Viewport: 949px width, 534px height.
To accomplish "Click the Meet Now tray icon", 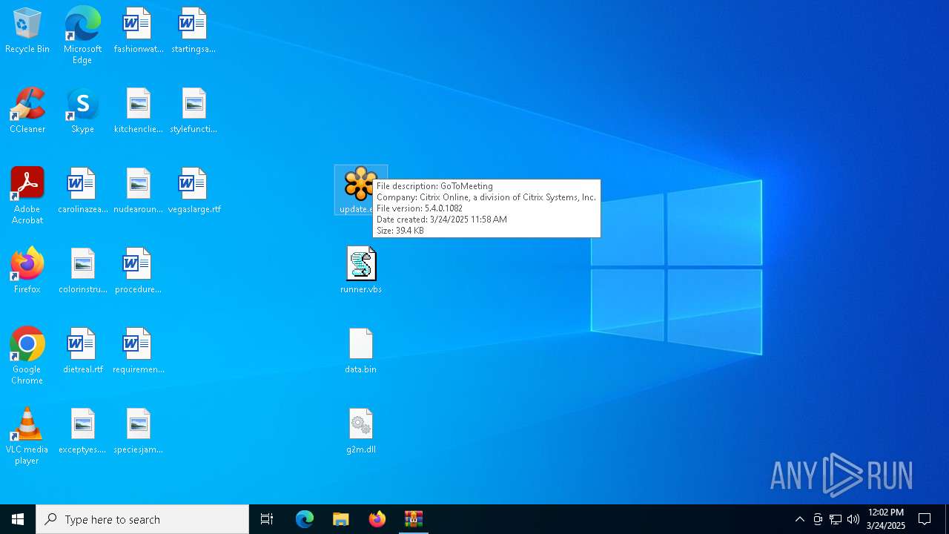I will pos(818,519).
